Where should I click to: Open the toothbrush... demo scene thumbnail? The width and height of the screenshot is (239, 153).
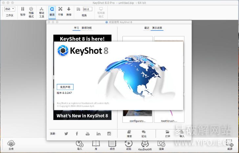click(x=169, y=116)
